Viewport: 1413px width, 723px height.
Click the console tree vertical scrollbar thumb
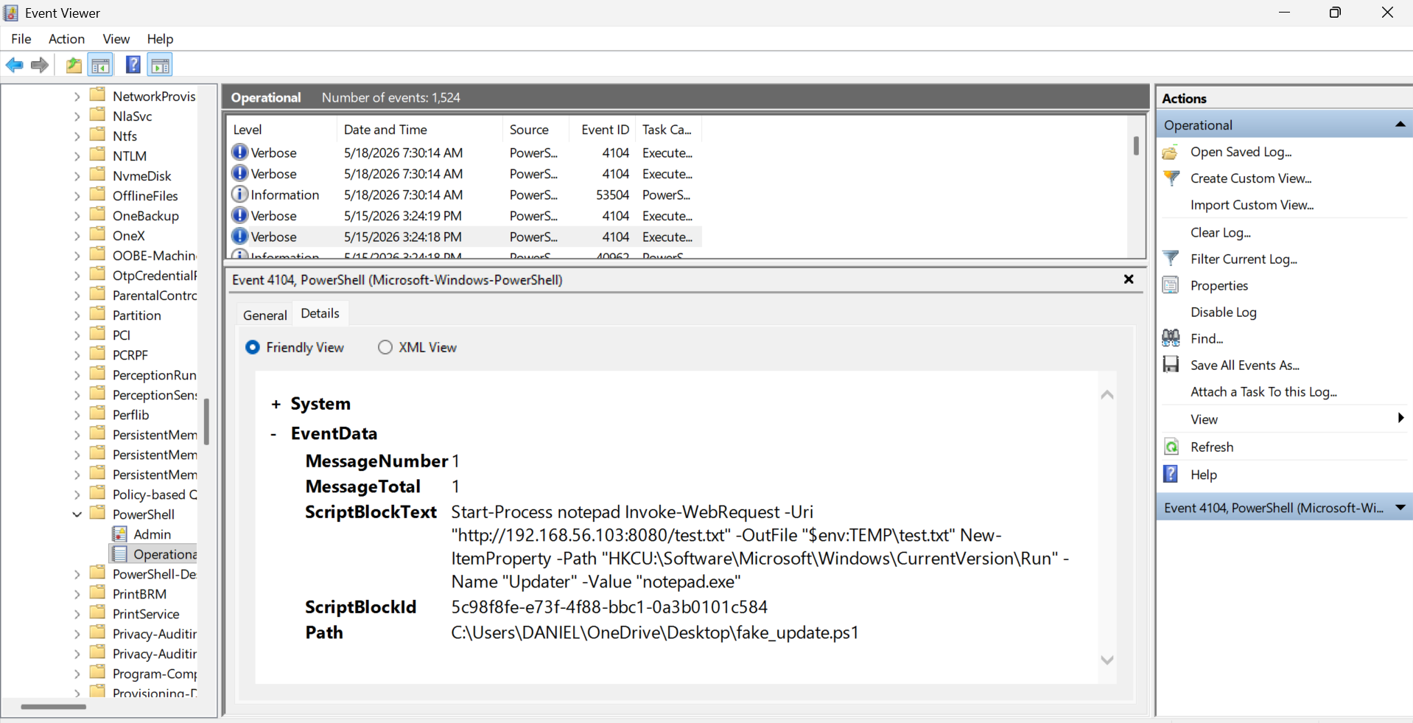(x=207, y=422)
